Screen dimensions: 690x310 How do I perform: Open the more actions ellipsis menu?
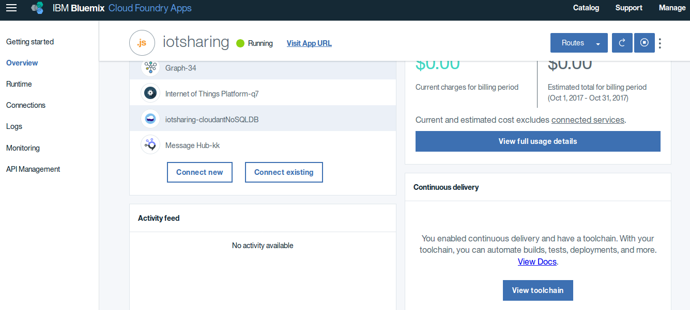(660, 43)
